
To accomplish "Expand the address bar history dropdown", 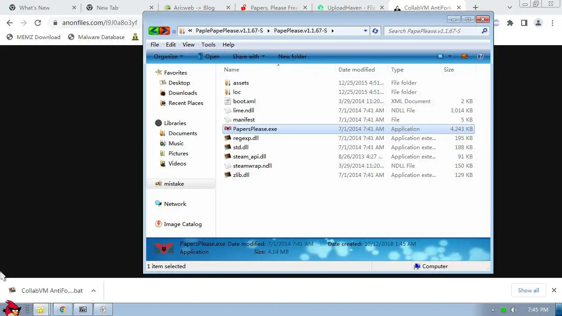I will 365,31.
